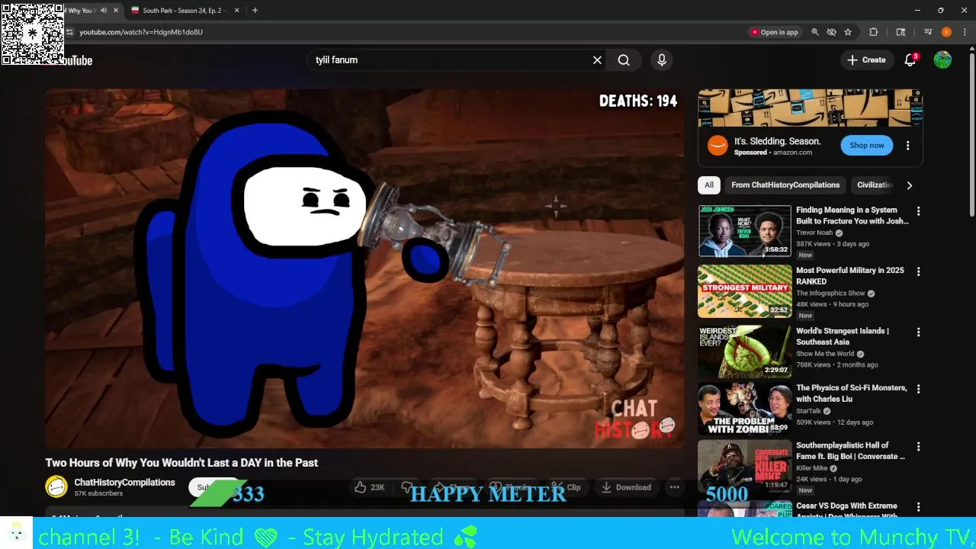Click the browser address bar URL
This screenshot has width=976, height=549.
141,32
